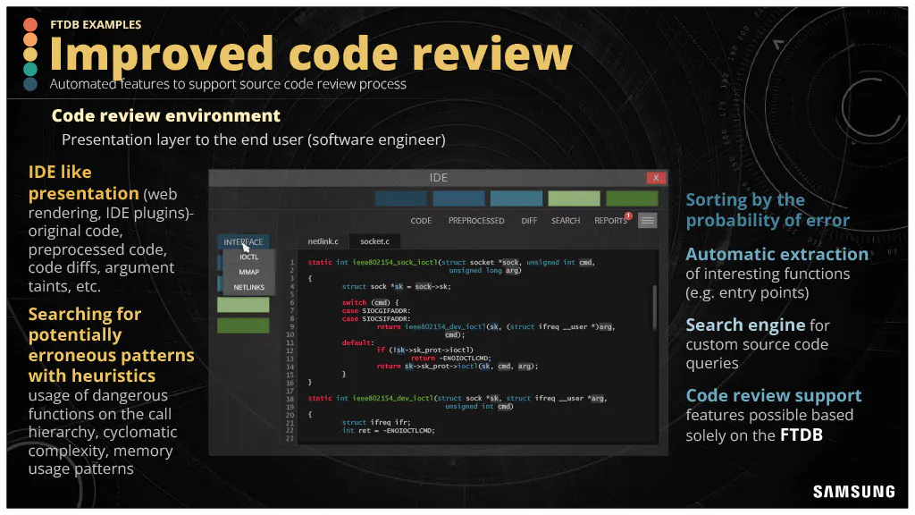Select the socket.c tab

pyautogui.click(x=374, y=241)
